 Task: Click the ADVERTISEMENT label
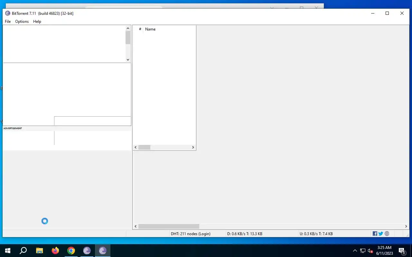coord(13,128)
